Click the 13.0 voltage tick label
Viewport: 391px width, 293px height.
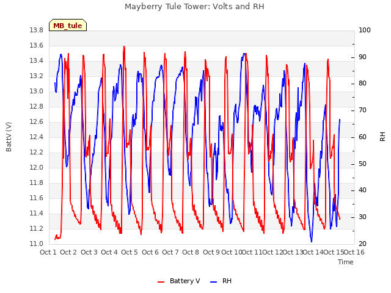tap(37, 92)
